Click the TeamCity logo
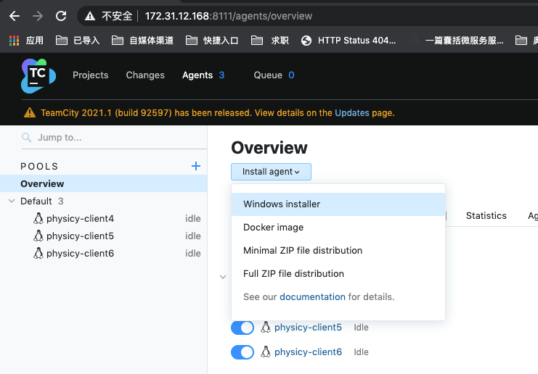538x374 pixels. (38, 75)
